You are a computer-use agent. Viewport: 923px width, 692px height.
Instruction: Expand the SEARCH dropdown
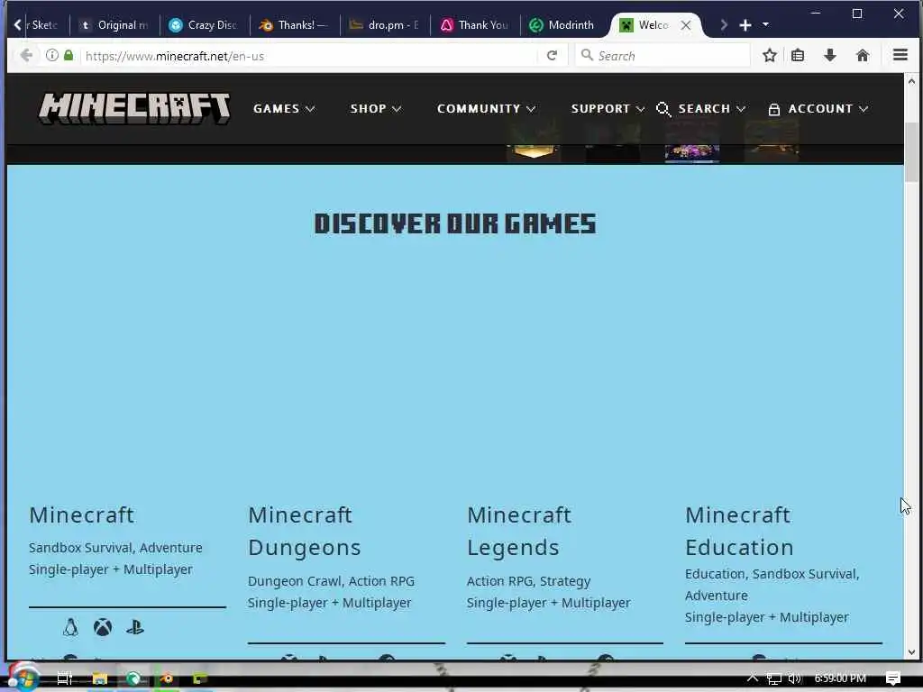click(712, 109)
